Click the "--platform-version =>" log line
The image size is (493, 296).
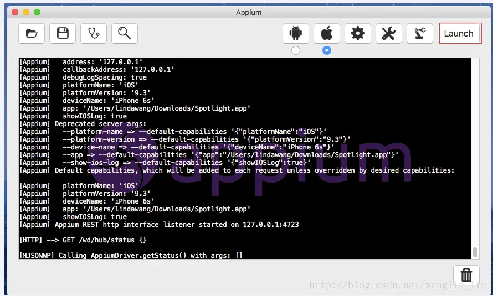(x=185, y=139)
